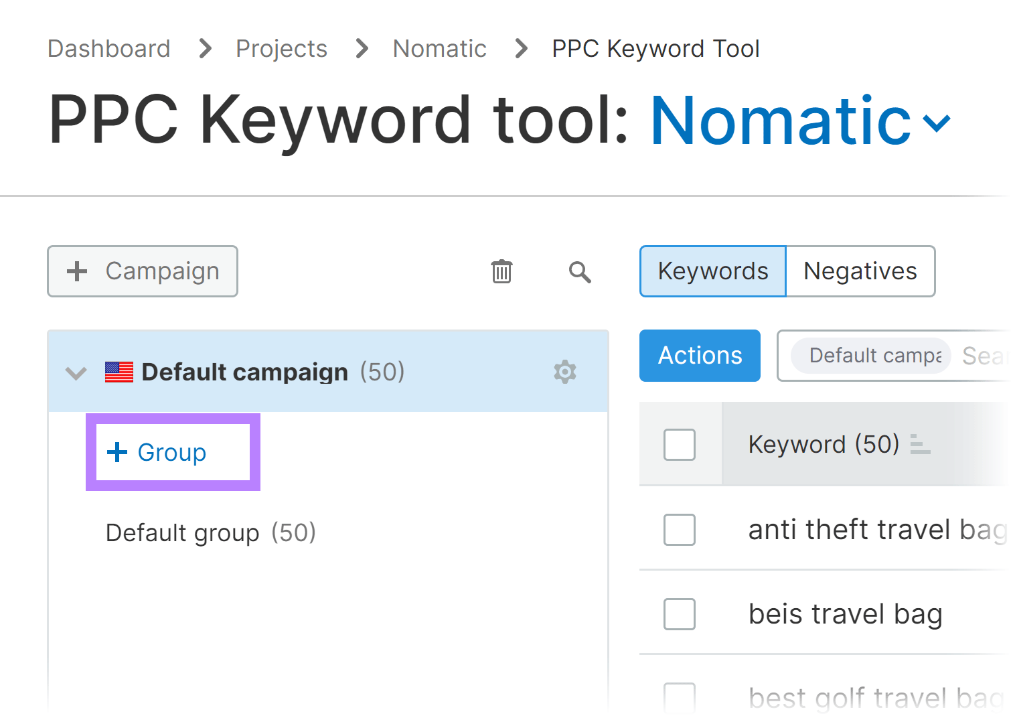Collapse the Default campaign tree
This screenshot has width=1013, height=718.
point(76,373)
